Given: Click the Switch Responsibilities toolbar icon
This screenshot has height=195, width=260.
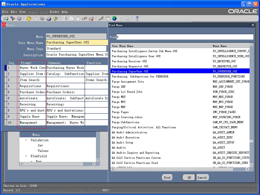Looking at the screenshot, I should pyautogui.click(x=42, y=19).
